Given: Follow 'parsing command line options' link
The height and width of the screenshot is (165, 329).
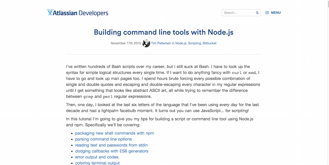Looking at the screenshot, I should coord(103,139).
